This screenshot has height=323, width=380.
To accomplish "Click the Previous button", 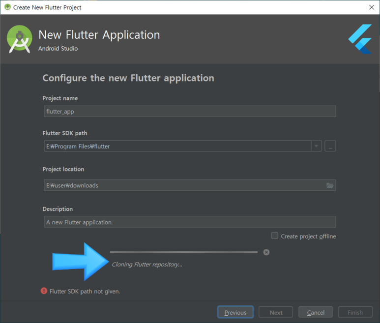I will point(235,312).
